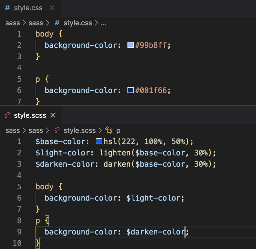
Task: Click the Sass icon on style.scss tab
Action: (x=7, y=115)
